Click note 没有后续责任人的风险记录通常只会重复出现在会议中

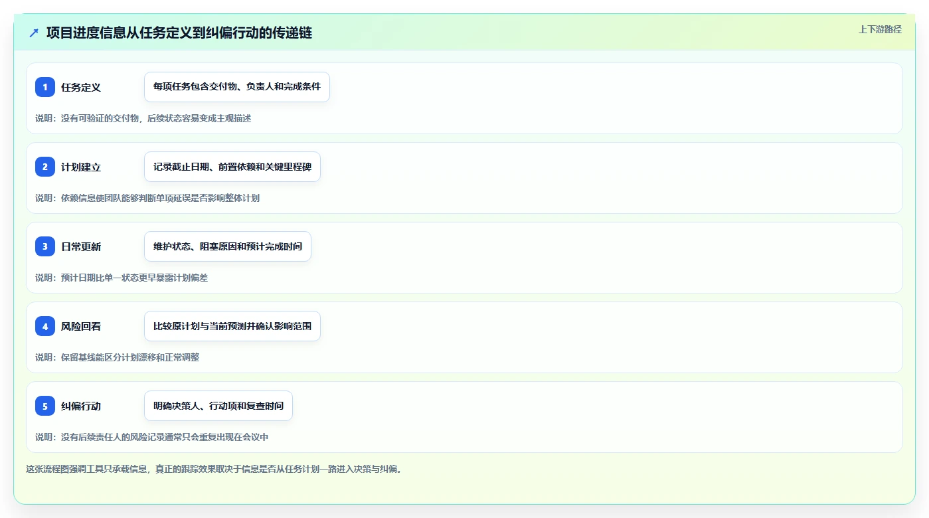click(152, 437)
